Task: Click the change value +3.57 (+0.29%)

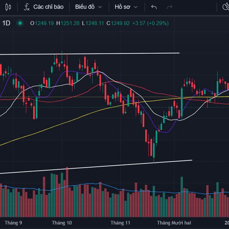Action: tap(150, 23)
